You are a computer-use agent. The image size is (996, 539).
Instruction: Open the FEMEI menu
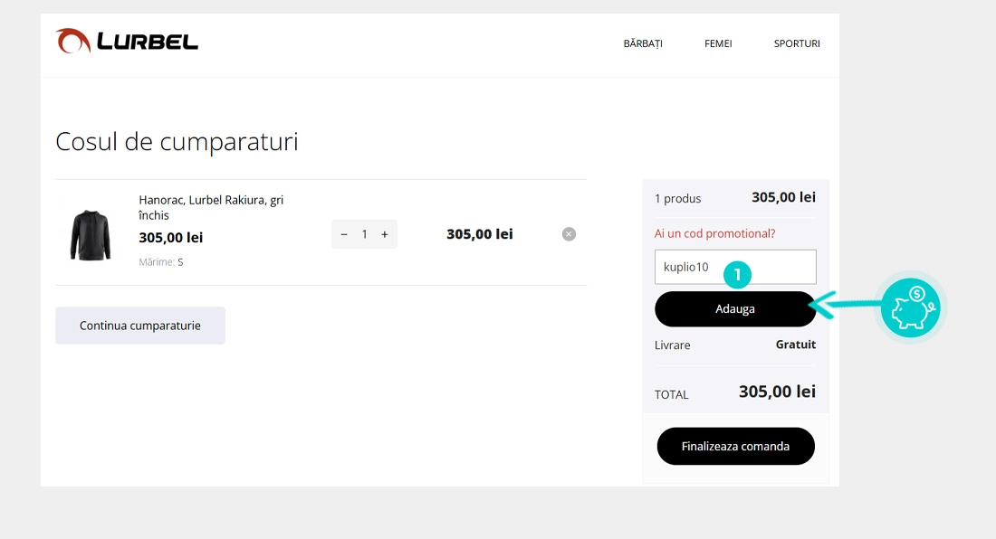pyautogui.click(x=718, y=43)
